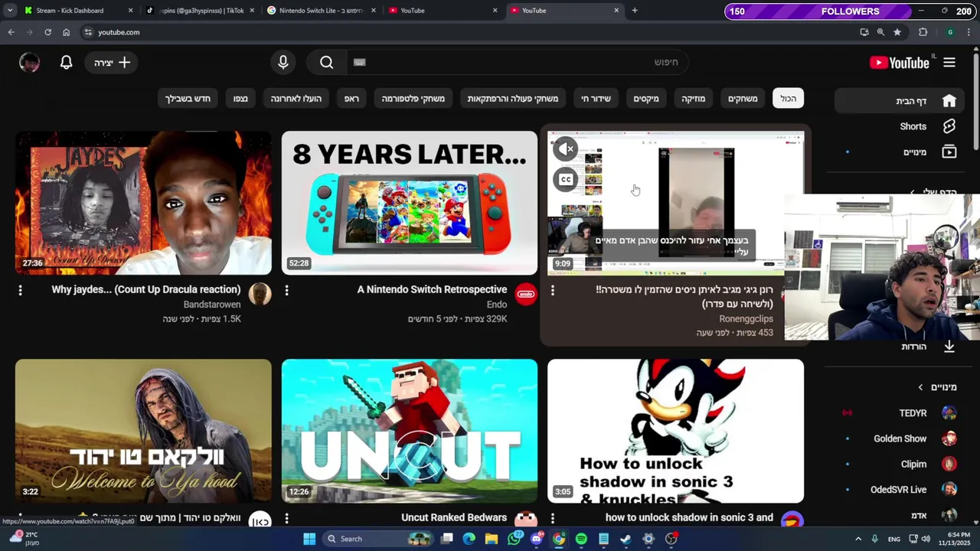This screenshot has width=980, height=551.
Task: Select the חדש בשבילך filter chip
Action: pos(188,99)
